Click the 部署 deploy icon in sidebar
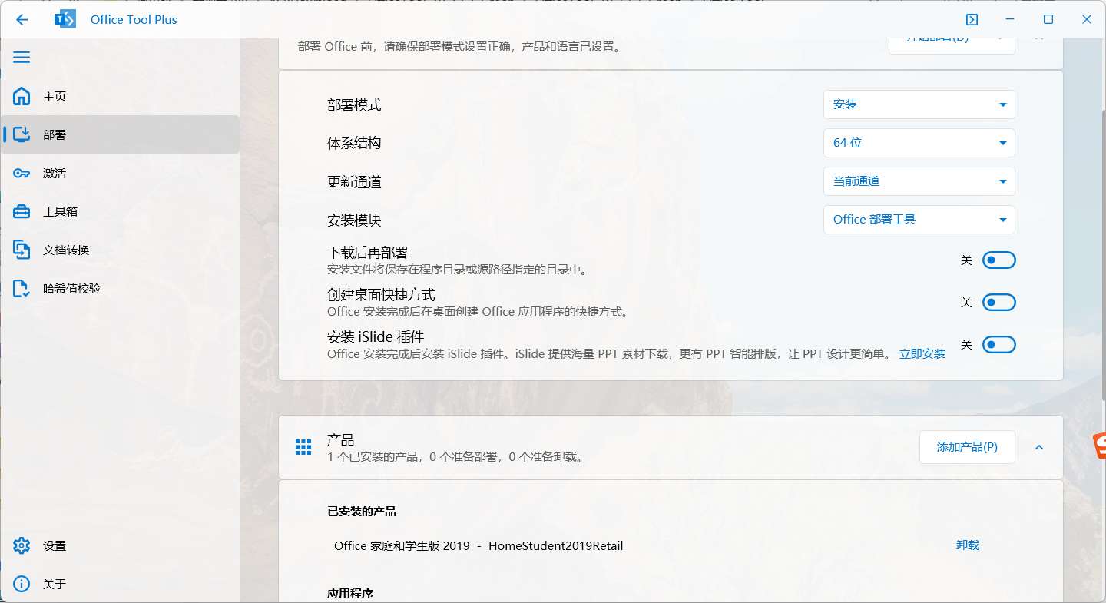The height and width of the screenshot is (603, 1106). [x=22, y=134]
